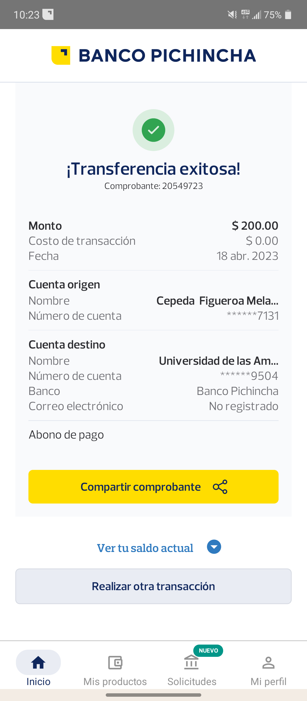Switch to the Solicitudes tab label
307x701 pixels.
click(x=192, y=682)
